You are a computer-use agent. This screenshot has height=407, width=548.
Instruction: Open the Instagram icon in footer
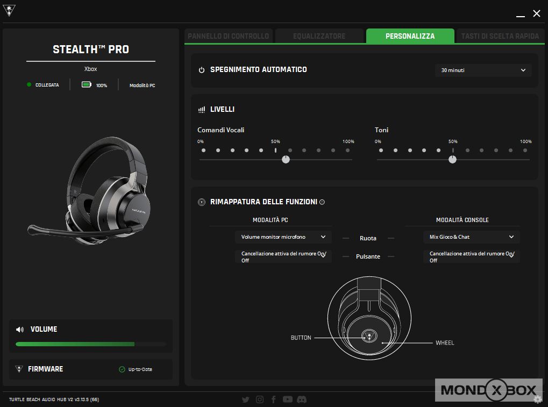click(260, 399)
